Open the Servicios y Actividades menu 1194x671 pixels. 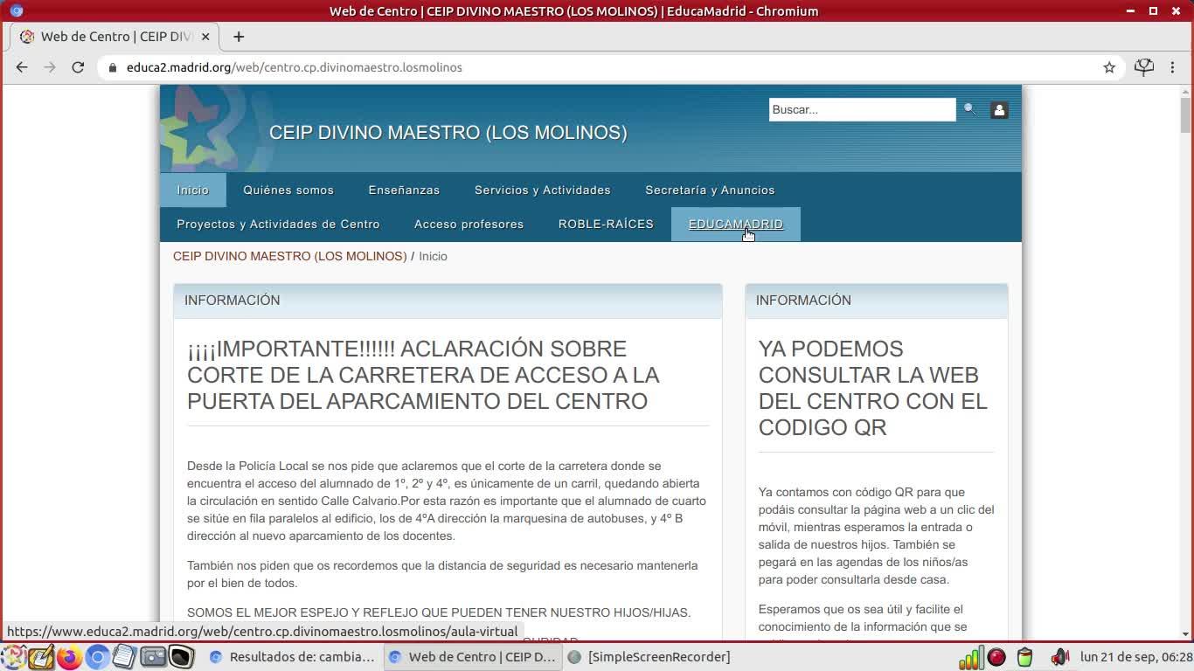543,190
